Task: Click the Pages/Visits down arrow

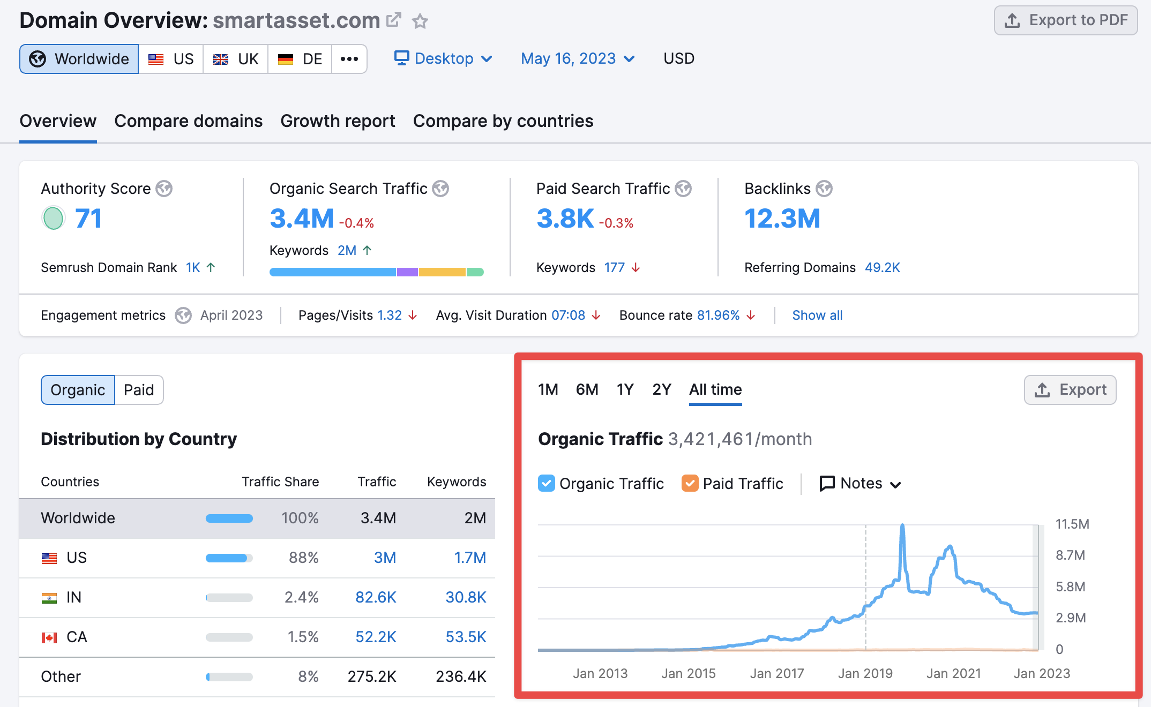Action: (413, 315)
